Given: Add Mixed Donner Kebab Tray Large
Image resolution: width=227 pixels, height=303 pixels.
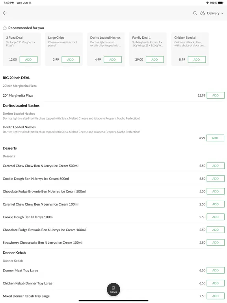Looking at the screenshot, I should 216,296.
